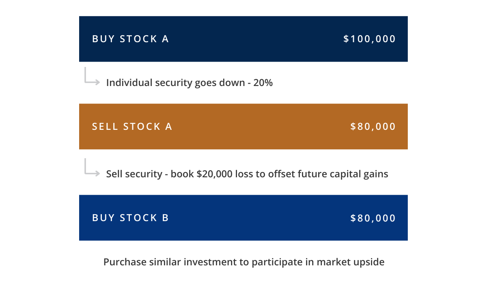Click the $80,000 amount beside Buy Stock B
The image size is (487, 284).
[x=373, y=218]
